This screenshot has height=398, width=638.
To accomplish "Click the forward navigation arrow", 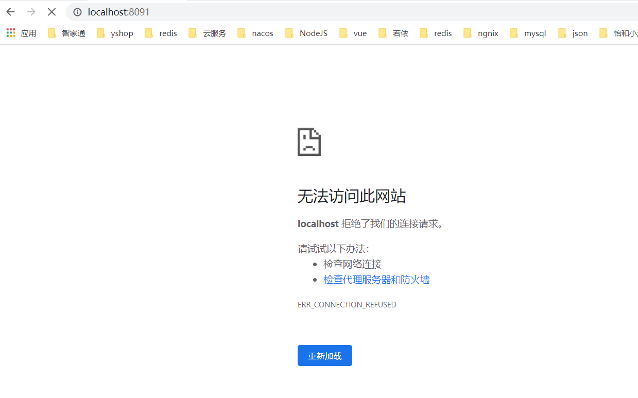I will click(x=31, y=12).
